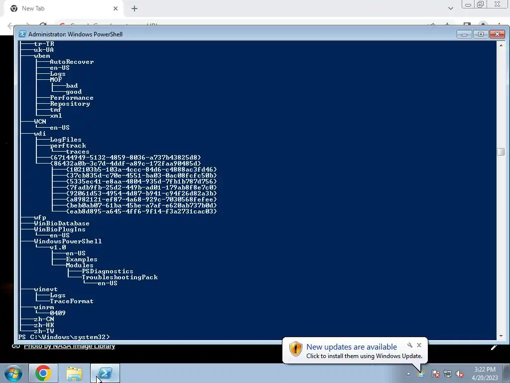Dismiss the Windows Update balloon notification

[419, 345]
